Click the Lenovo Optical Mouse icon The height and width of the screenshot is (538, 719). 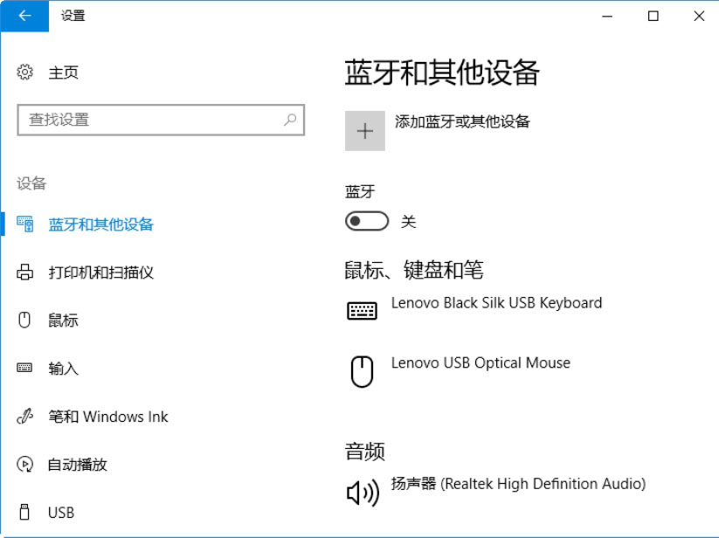[x=362, y=371]
